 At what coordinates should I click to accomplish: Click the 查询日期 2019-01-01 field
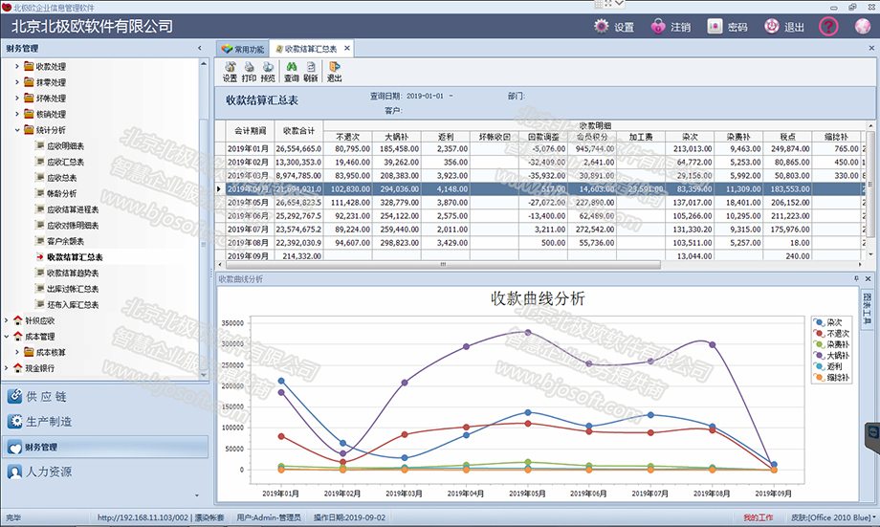click(x=425, y=96)
